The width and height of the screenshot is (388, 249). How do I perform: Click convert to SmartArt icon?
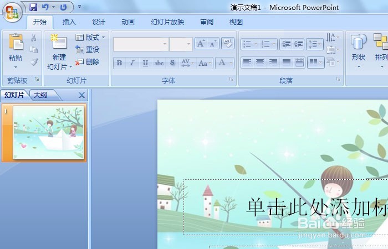(x=333, y=62)
